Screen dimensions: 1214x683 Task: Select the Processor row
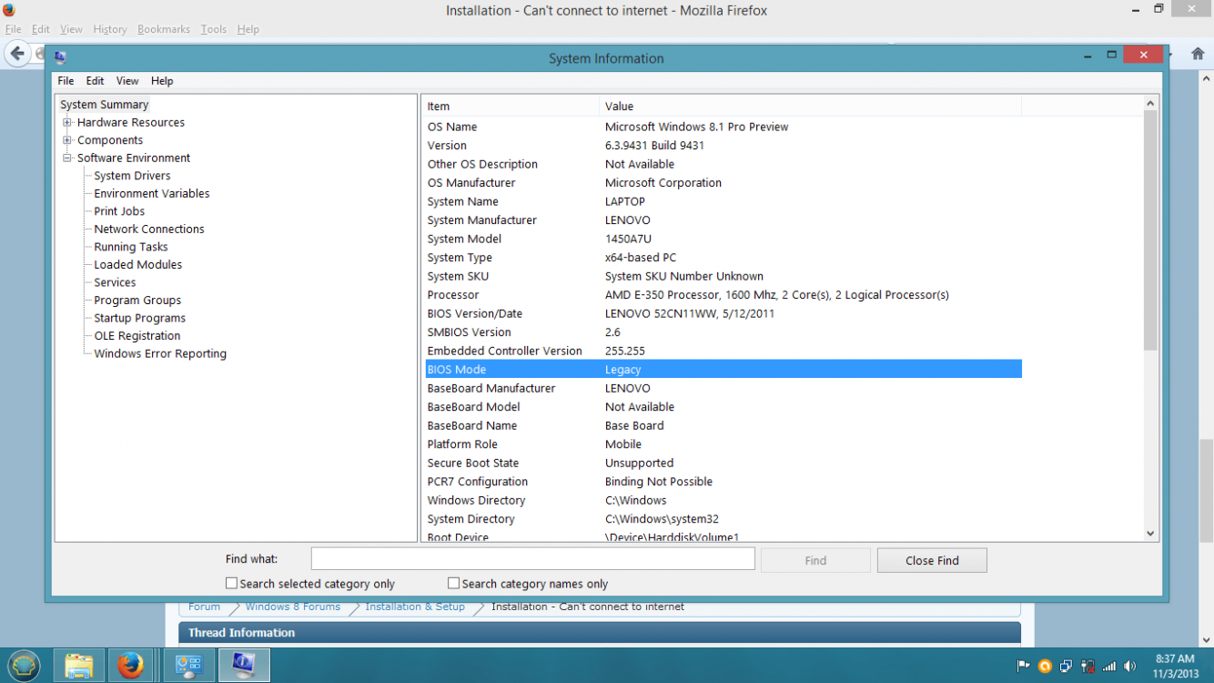tap(723, 295)
